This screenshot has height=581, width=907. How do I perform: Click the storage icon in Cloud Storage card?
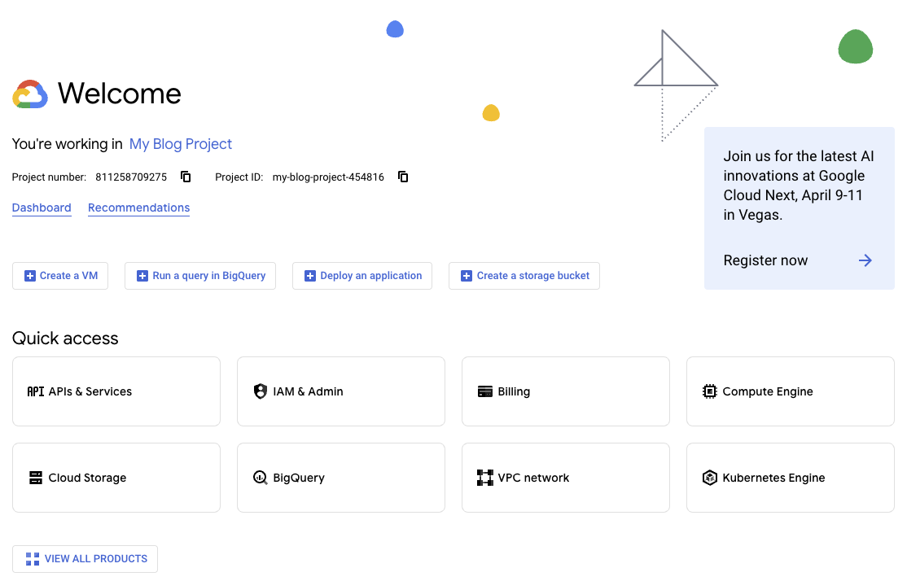(36, 478)
